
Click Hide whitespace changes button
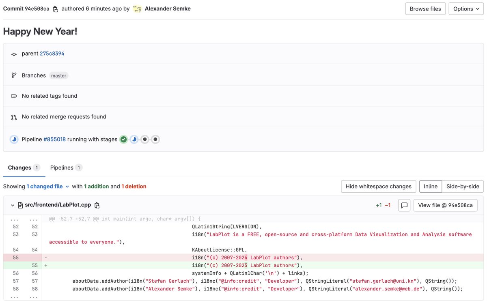coord(379,187)
